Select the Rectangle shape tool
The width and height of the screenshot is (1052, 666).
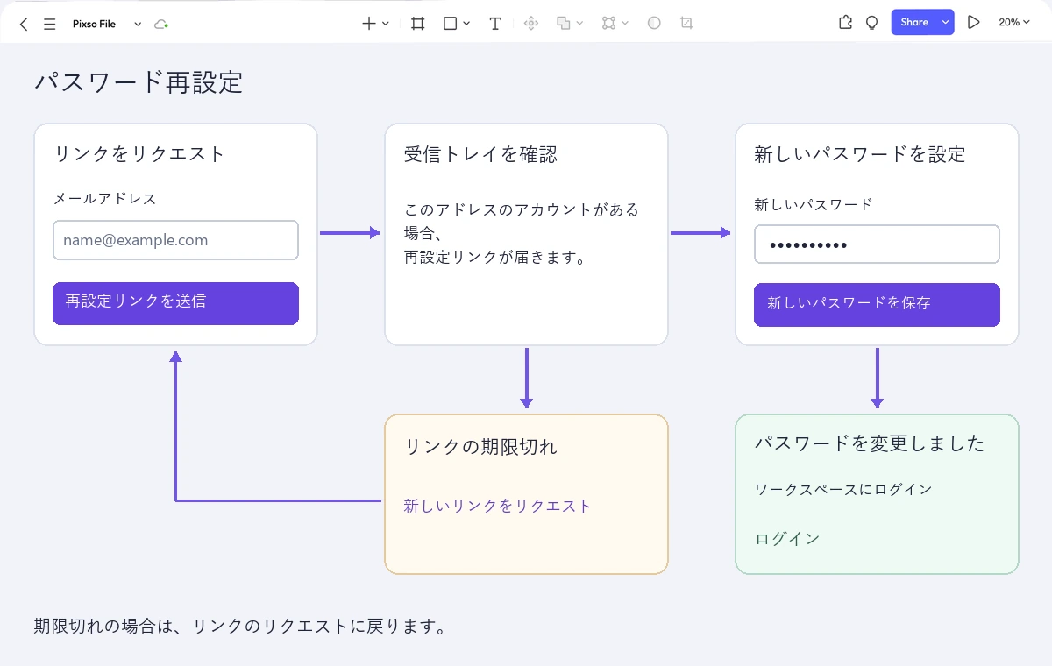pyautogui.click(x=451, y=24)
